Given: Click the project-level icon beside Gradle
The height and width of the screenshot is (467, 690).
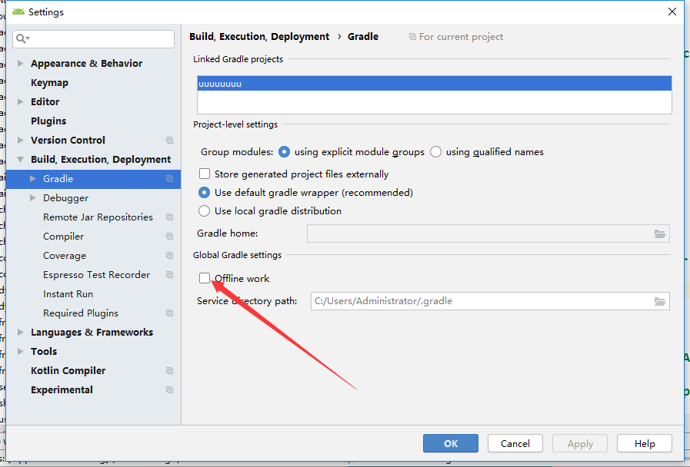Looking at the screenshot, I should point(169,179).
